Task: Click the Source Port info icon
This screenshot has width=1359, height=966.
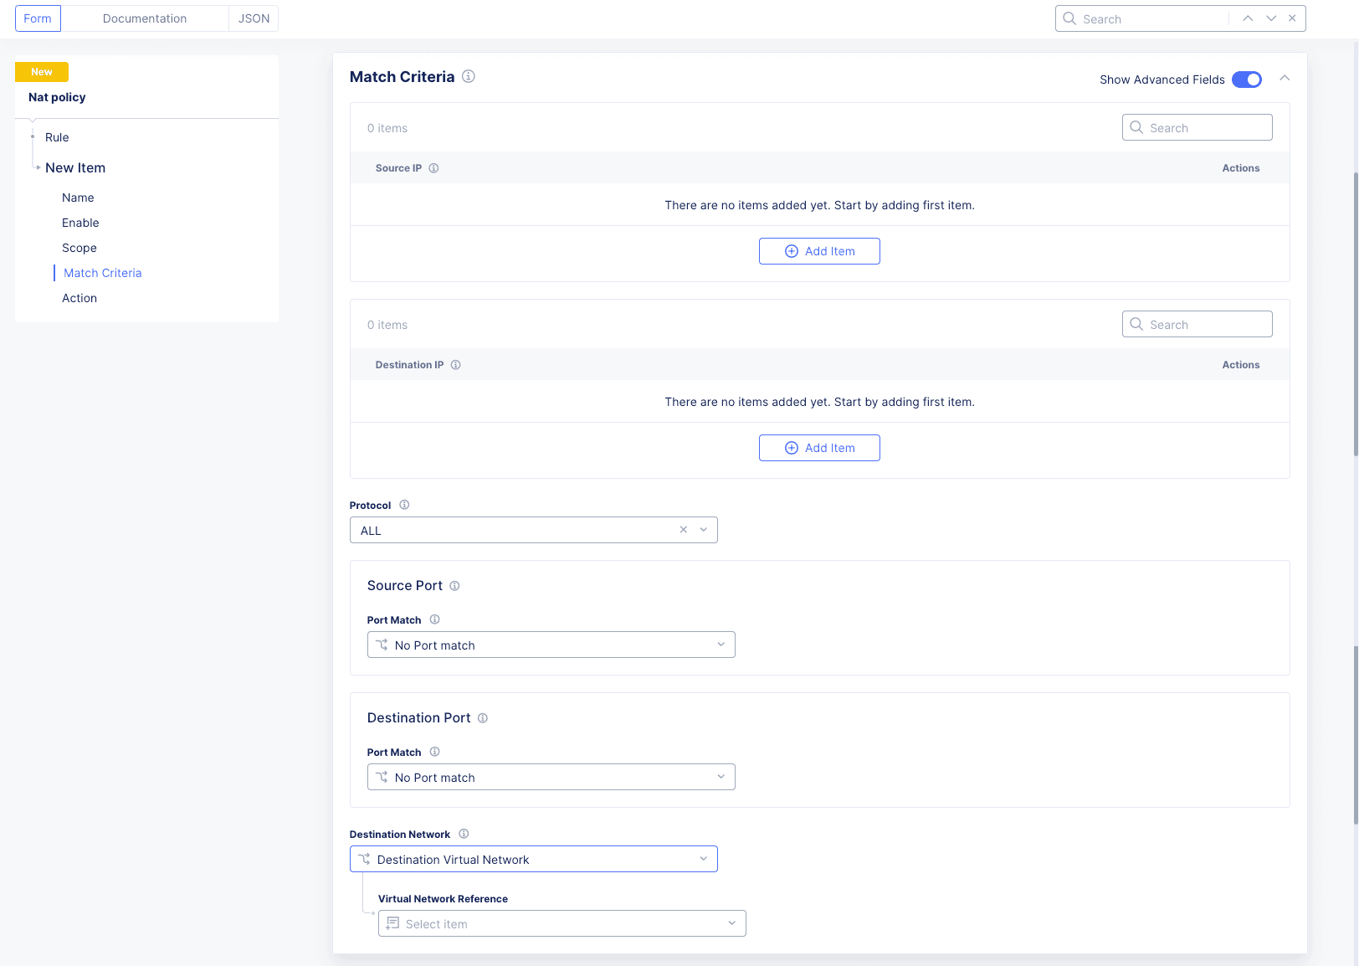Action: [x=454, y=586]
